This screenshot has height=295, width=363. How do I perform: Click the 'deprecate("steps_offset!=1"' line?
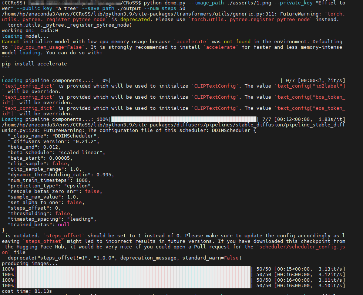point(125,258)
